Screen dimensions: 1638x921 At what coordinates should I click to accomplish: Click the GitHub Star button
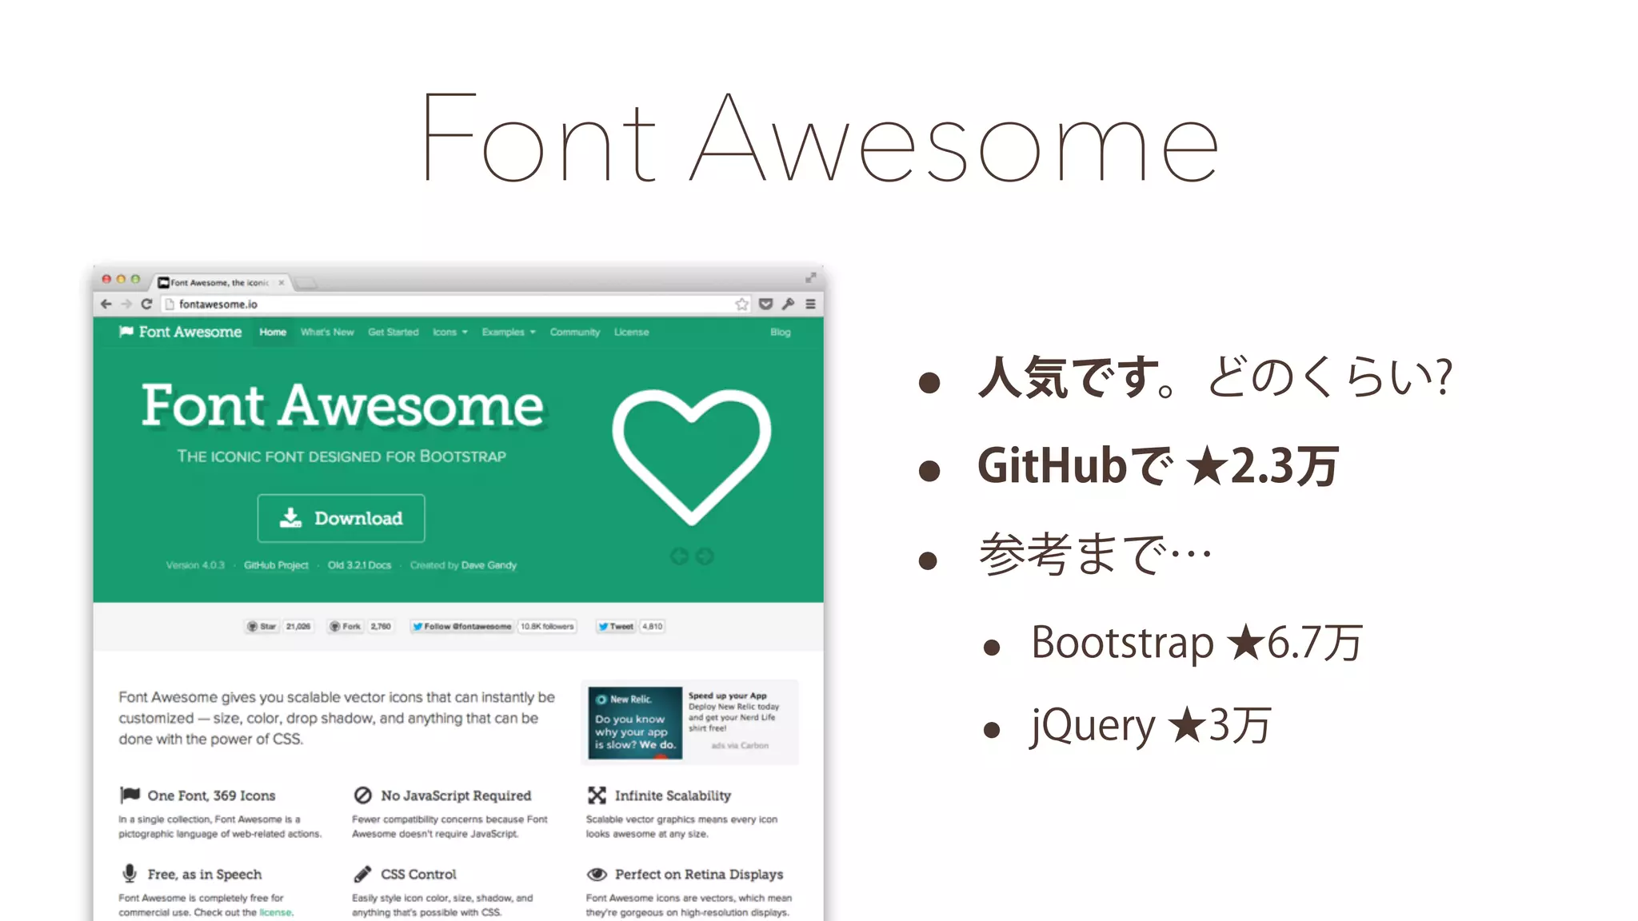[262, 626]
